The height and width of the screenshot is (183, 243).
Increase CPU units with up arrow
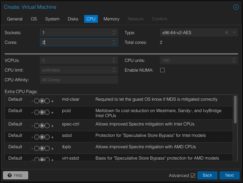pos(234,59)
